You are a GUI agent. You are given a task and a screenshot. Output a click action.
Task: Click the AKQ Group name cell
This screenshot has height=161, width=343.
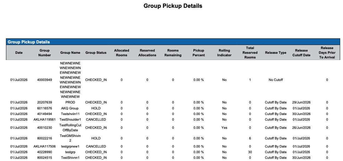coord(70,108)
